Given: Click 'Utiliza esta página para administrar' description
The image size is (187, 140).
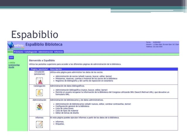Looking at the screenshot, I should [76, 72].
